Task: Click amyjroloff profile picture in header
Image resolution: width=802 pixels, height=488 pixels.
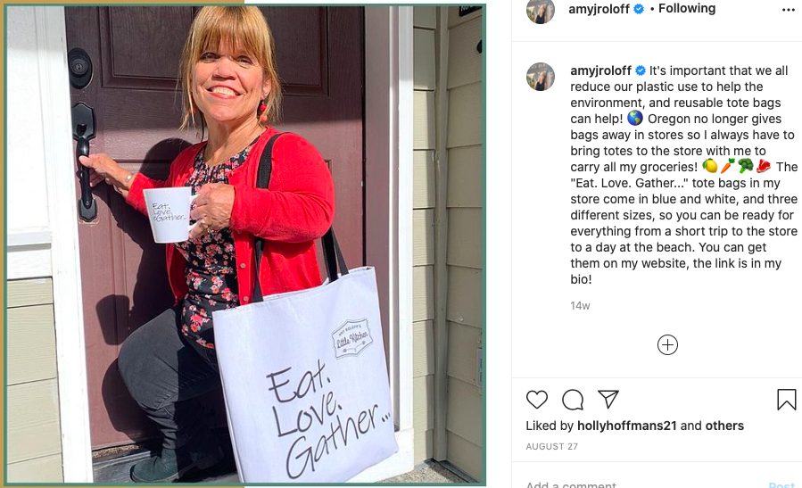Action: coord(541,10)
